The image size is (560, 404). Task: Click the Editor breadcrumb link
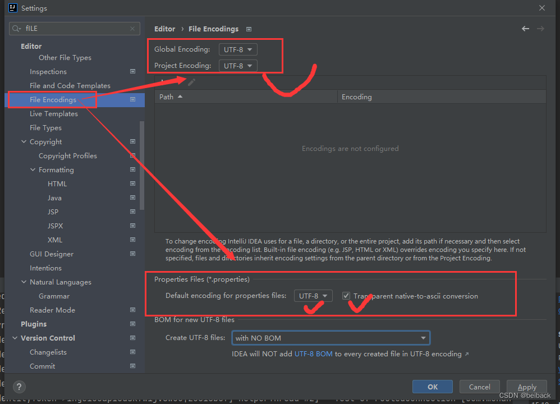point(164,29)
